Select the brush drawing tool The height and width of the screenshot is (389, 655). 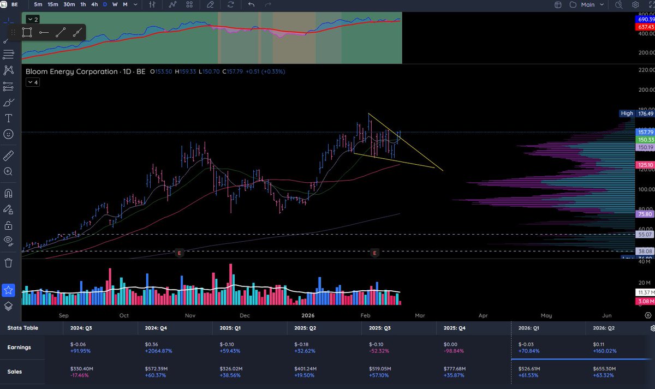click(8, 103)
